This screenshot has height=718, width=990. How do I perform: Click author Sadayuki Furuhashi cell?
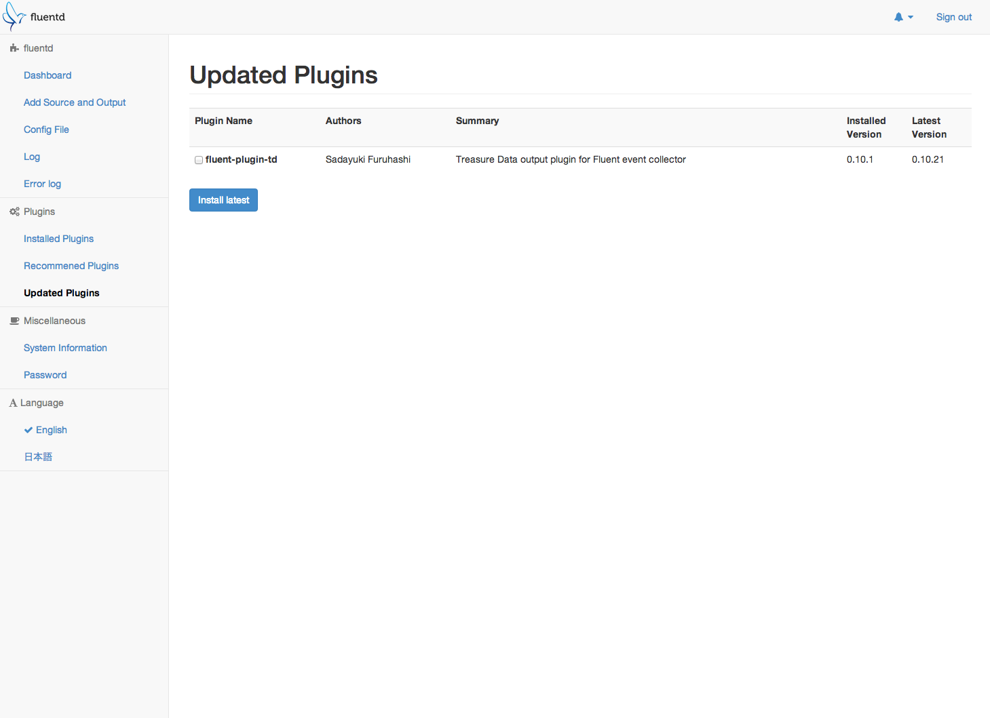368,159
